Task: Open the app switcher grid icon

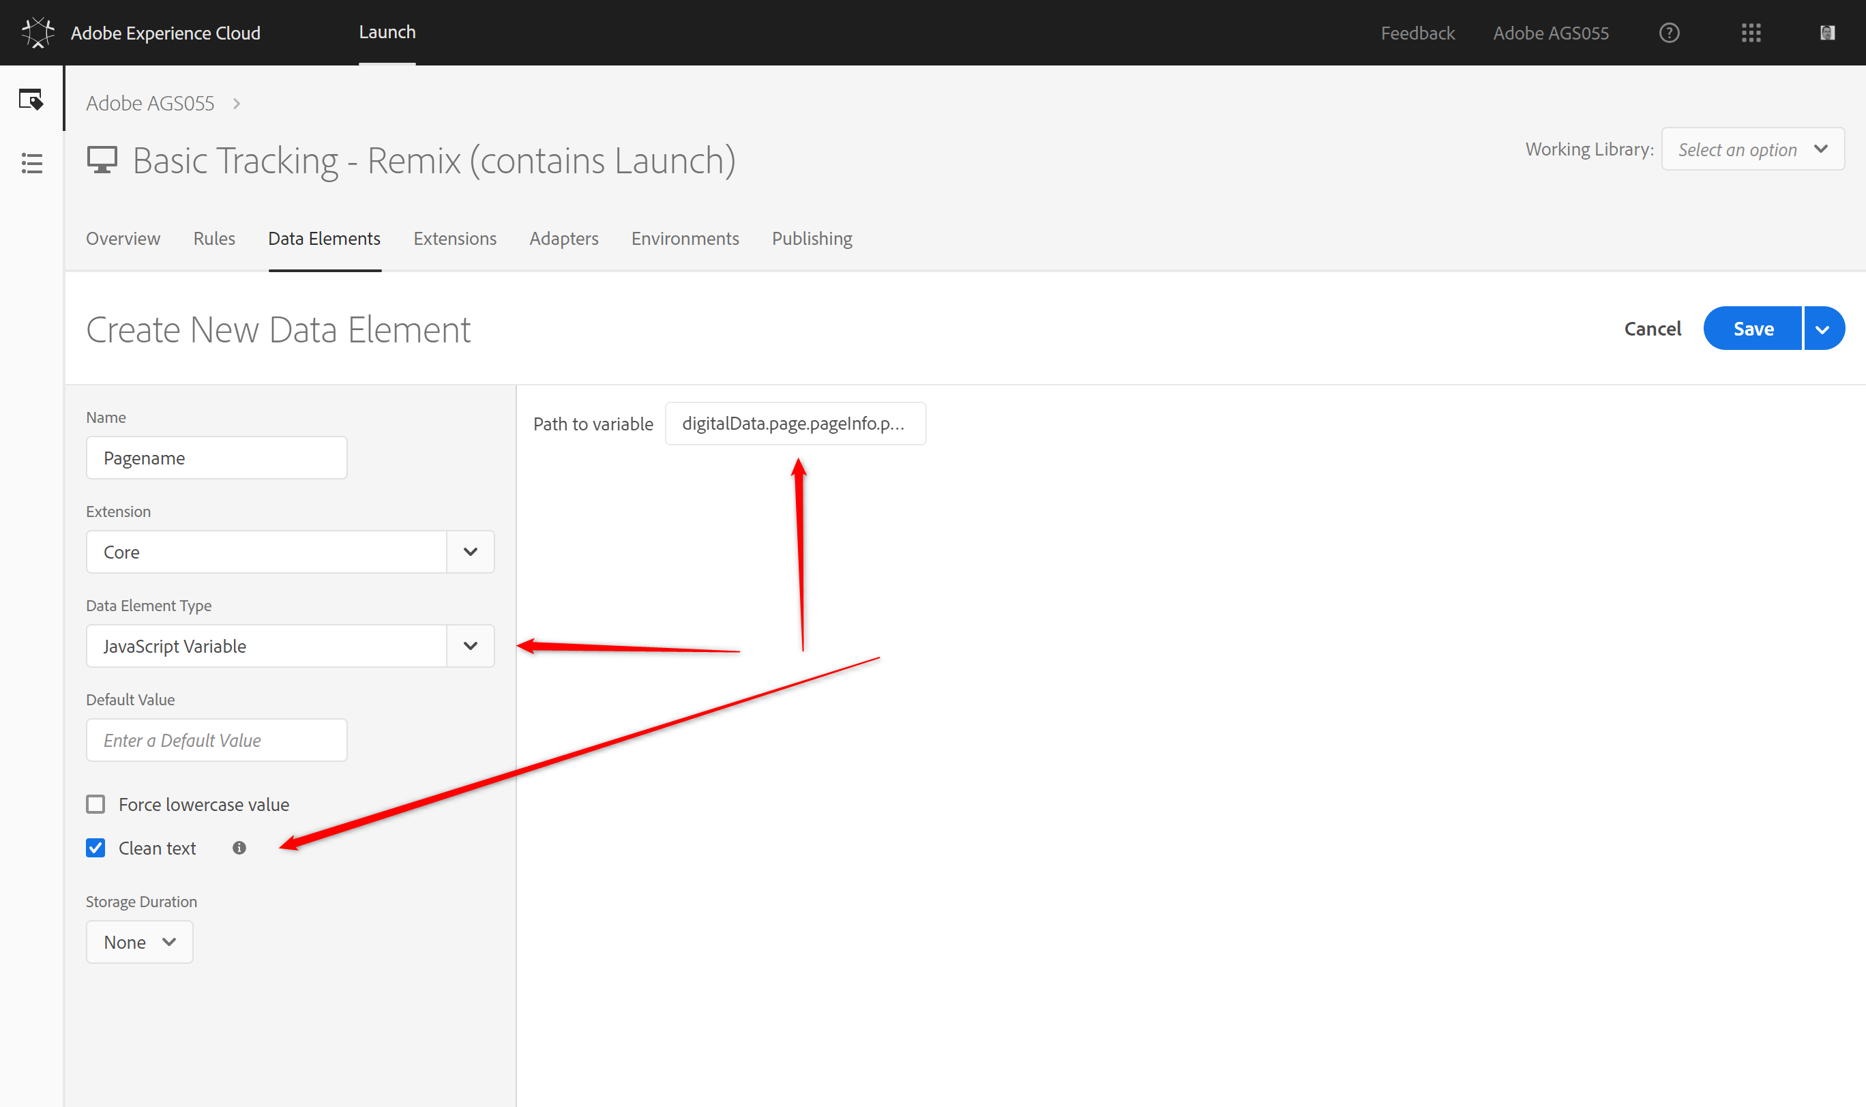Action: click(x=1751, y=33)
